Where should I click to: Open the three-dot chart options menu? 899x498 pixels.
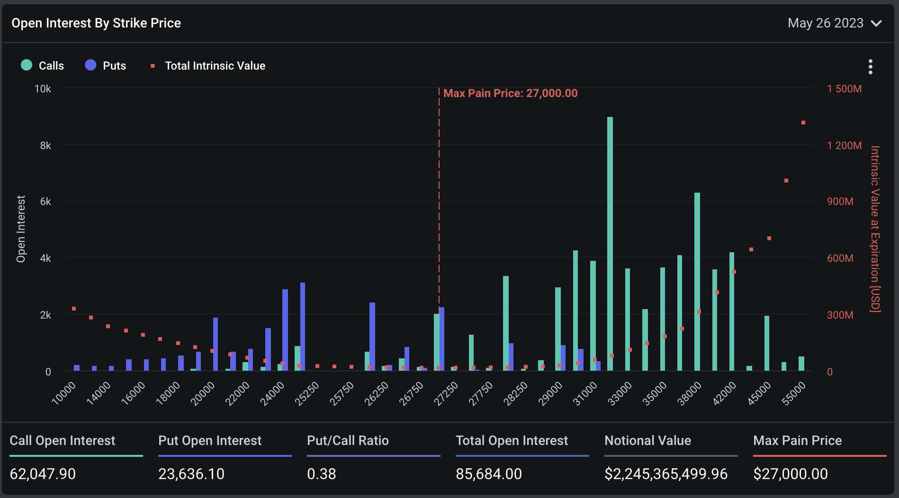coord(870,67)
